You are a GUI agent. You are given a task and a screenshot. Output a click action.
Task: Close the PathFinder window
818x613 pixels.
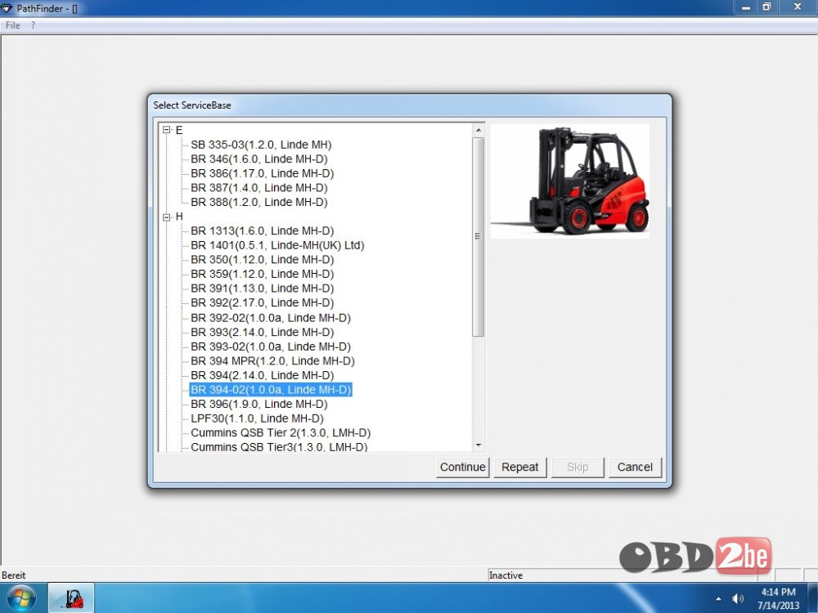point(798,7)
